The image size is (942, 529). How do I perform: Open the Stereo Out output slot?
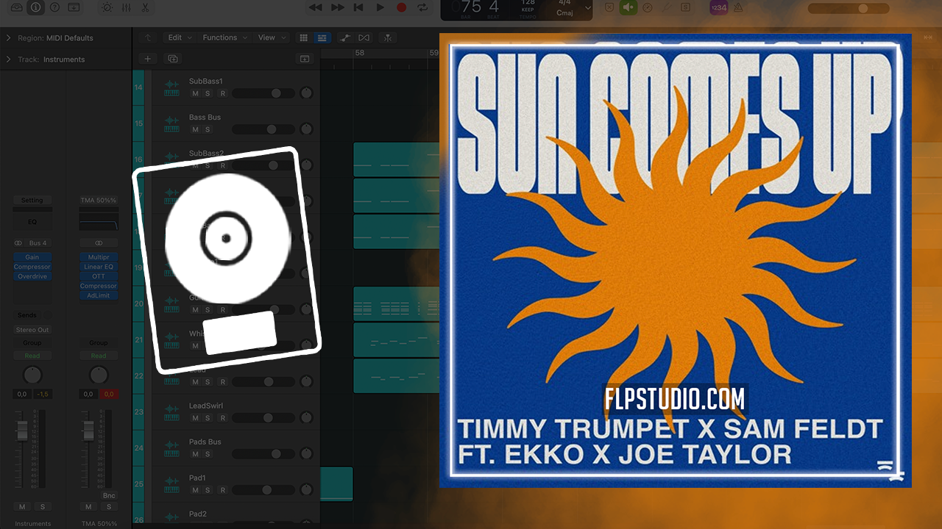click(x=32, y=330)
